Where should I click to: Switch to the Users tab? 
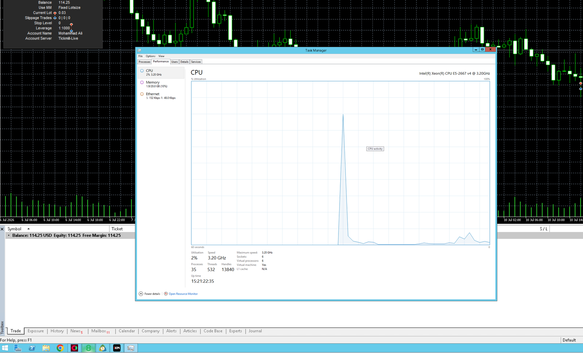[x=175, y=62]
